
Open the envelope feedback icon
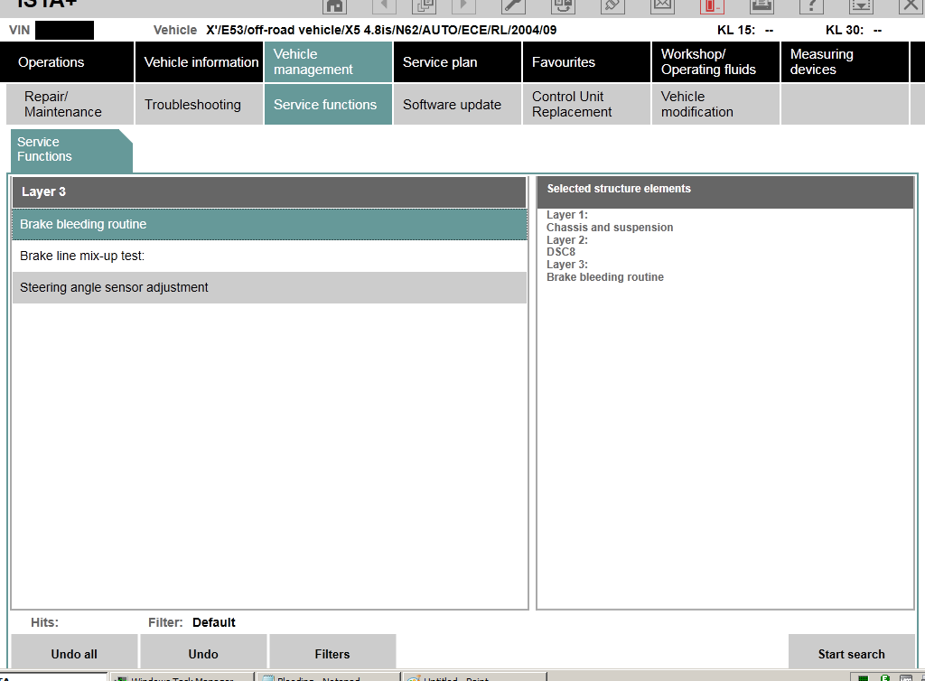click(x=662, y=5)
